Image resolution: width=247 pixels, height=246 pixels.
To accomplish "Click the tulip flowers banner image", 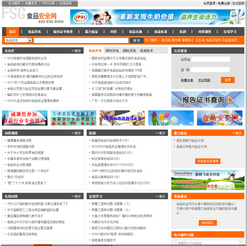I will coord(171,118).
